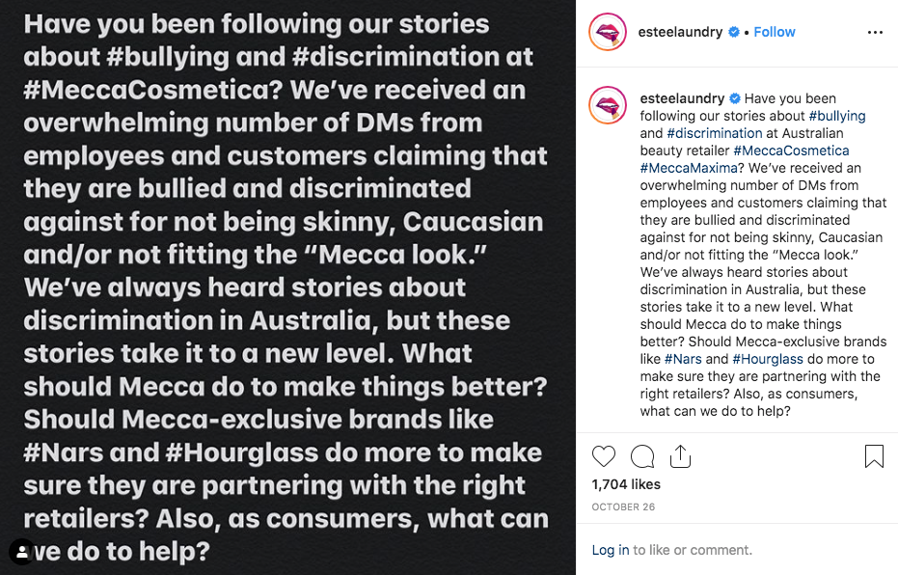Image resolution: width=898 pixels, height=575 pixels.
Task: View the 1,704 likes list
Action: [626, 484]
